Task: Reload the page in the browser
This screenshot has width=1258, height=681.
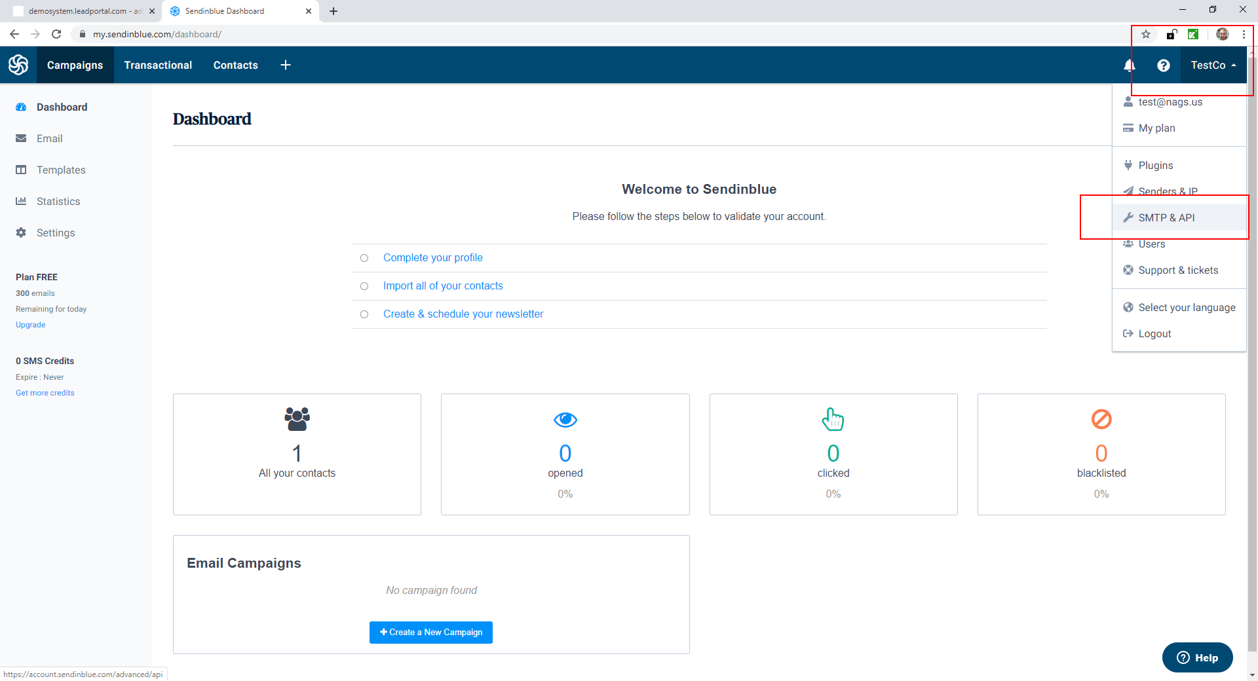Action: click(x=56, y=34)
